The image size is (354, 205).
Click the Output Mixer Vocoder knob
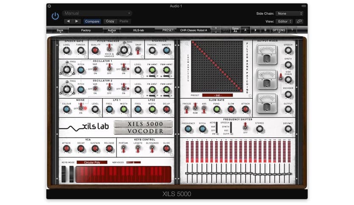point(288,94)
